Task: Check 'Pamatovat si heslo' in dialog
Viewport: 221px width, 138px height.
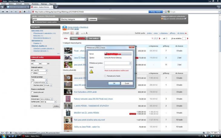Action: (105, 76)
